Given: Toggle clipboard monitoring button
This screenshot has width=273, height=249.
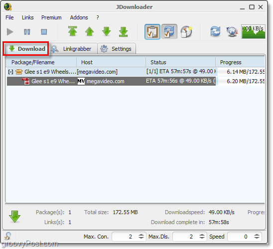Looking at the screenshot, I should point(152,32).
